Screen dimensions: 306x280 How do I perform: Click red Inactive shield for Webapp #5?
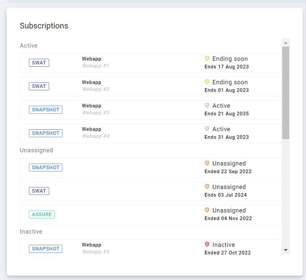pos(207,244)
